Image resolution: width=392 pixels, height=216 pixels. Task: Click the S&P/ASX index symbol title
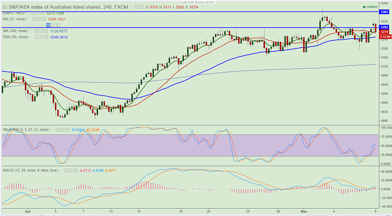coord(68,7)
